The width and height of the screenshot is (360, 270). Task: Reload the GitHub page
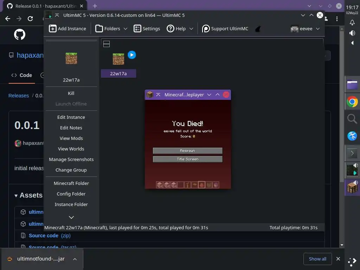(x=30, y=19)
